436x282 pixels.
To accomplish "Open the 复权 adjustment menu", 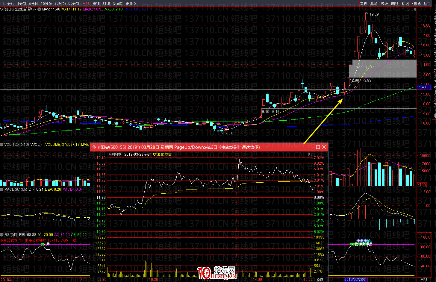I will coord(364,4).
